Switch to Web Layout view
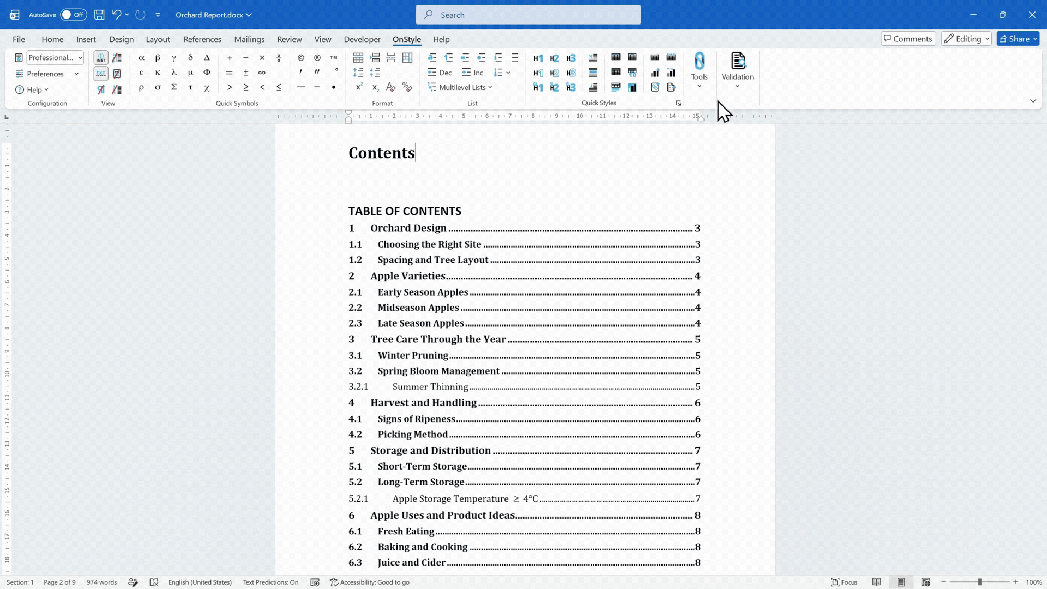 pos(925,582)
